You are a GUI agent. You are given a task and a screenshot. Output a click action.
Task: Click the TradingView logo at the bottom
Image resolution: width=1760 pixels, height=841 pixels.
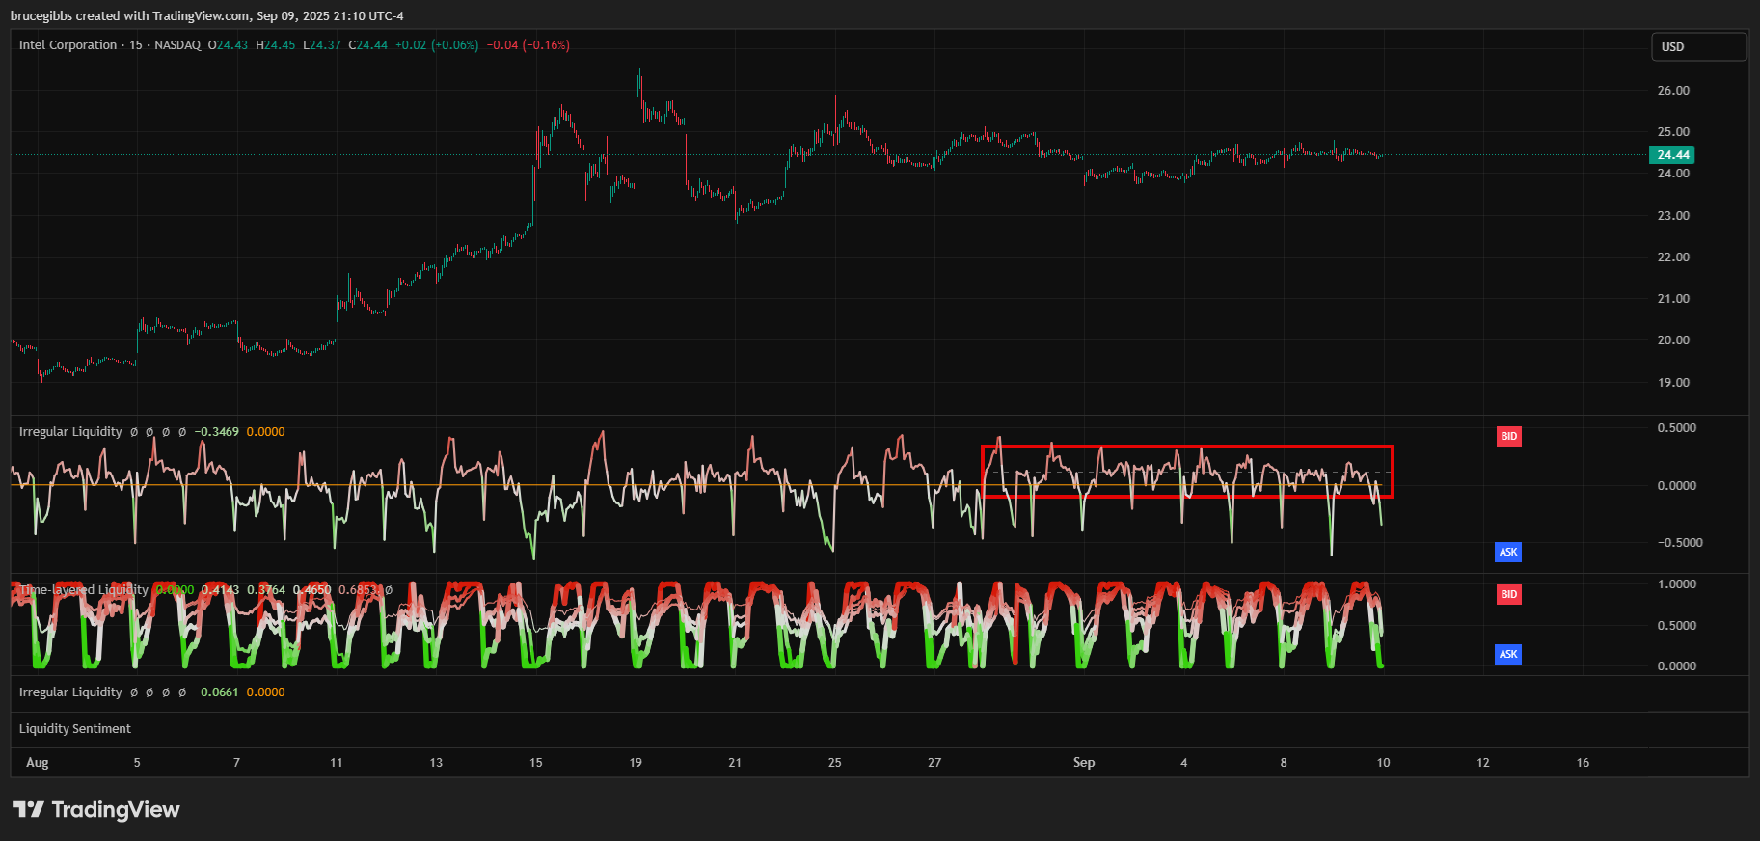(x=96, y=809)
